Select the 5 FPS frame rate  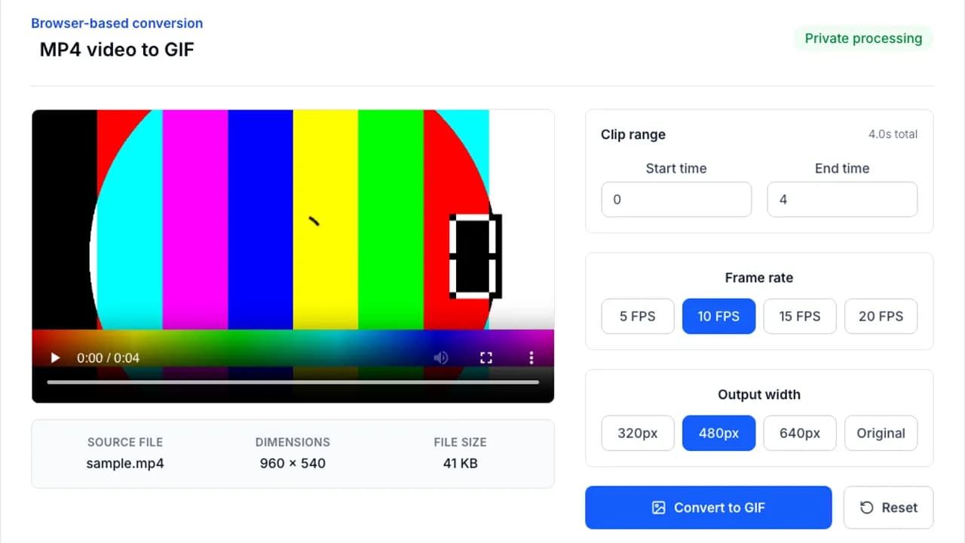(x=638, y=317)
